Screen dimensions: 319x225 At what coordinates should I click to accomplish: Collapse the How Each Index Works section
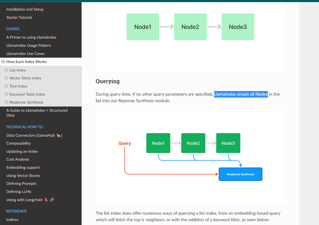pos(3,61)
